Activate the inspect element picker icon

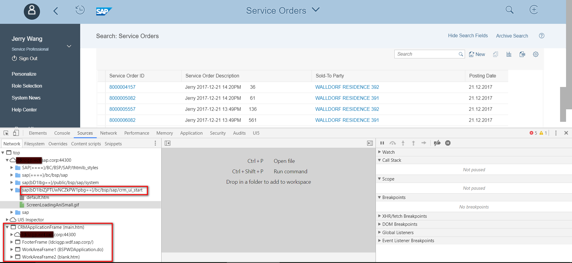point(6,133)
